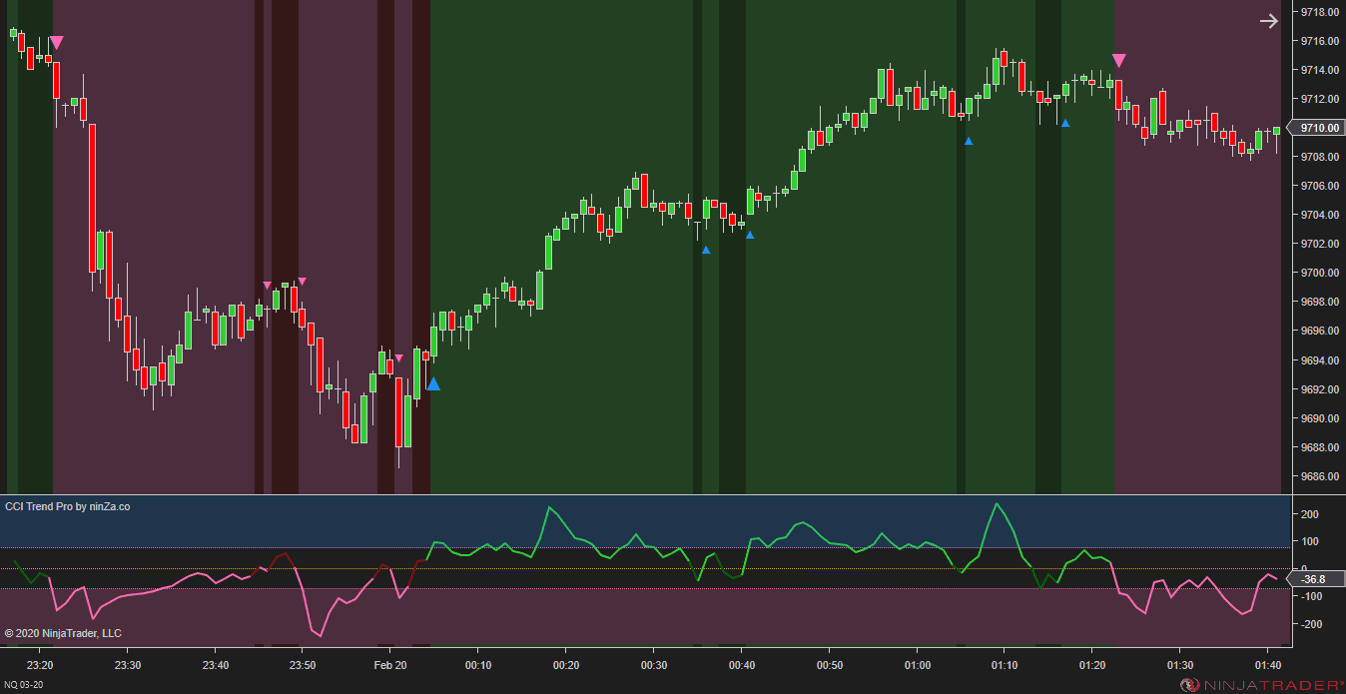Click the small blue triangle near 01:05
Screen dimensions: 1346x694
969,142
